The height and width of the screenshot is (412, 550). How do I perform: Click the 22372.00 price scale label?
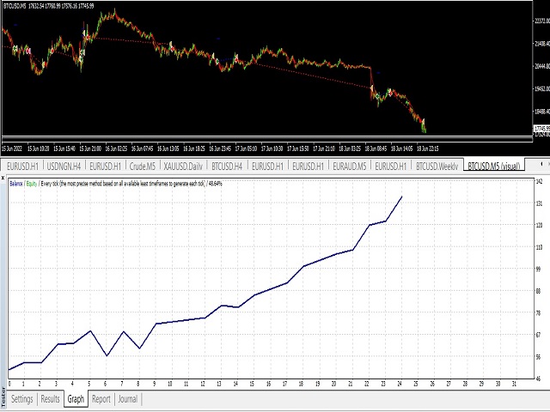tap(542, 21)
